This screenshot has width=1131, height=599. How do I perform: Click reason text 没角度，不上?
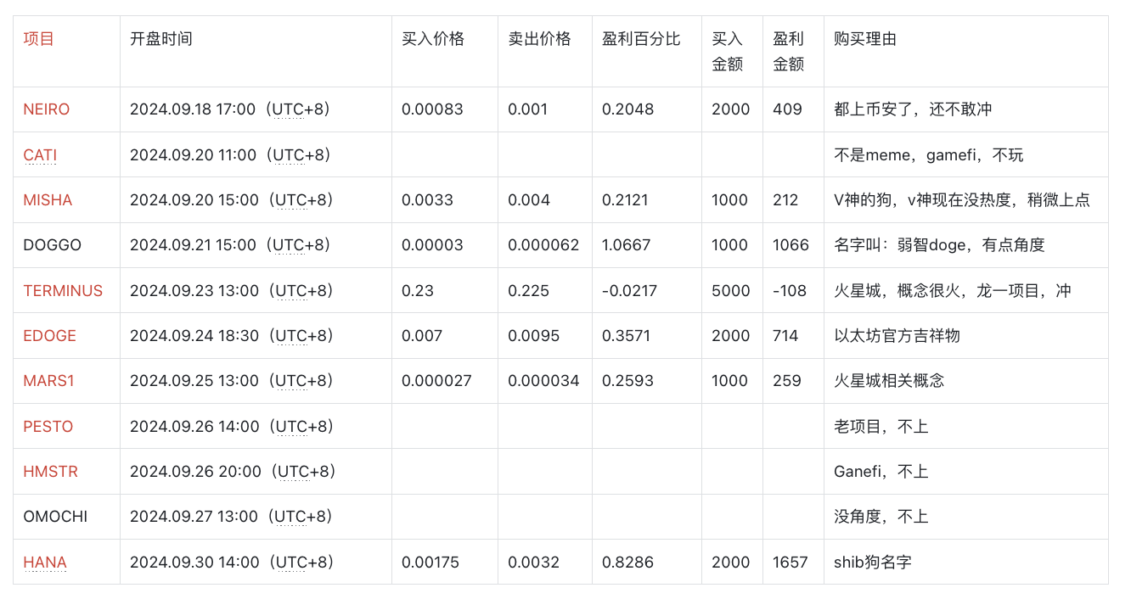(x=881, y=517)
